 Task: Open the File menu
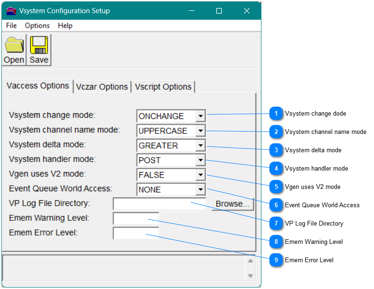pos(11,26)
